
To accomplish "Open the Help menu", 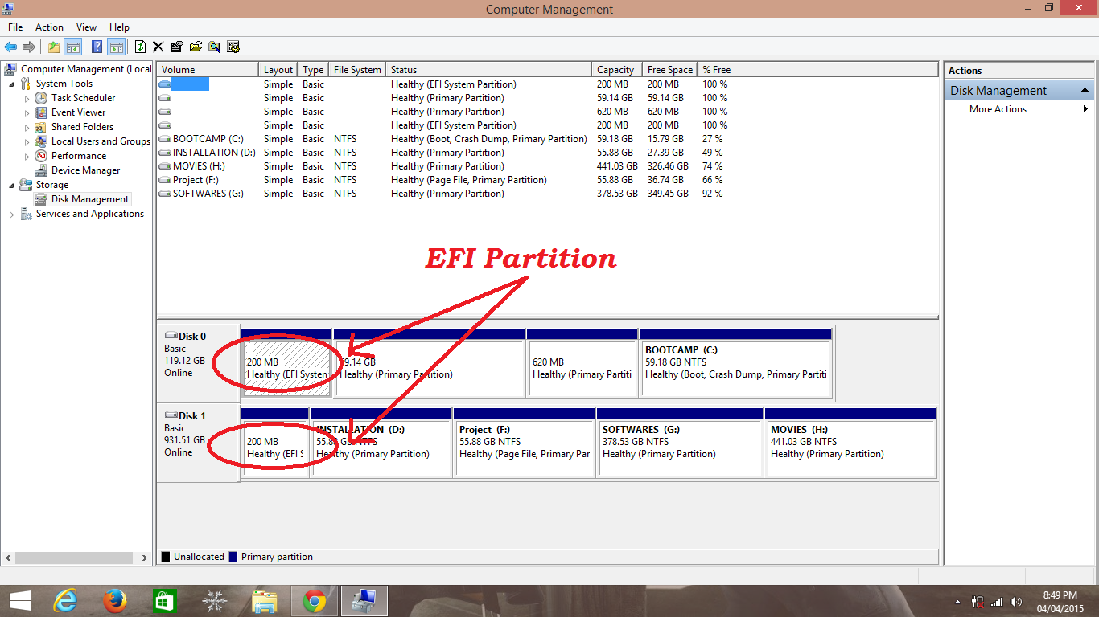I will point(119,27).
